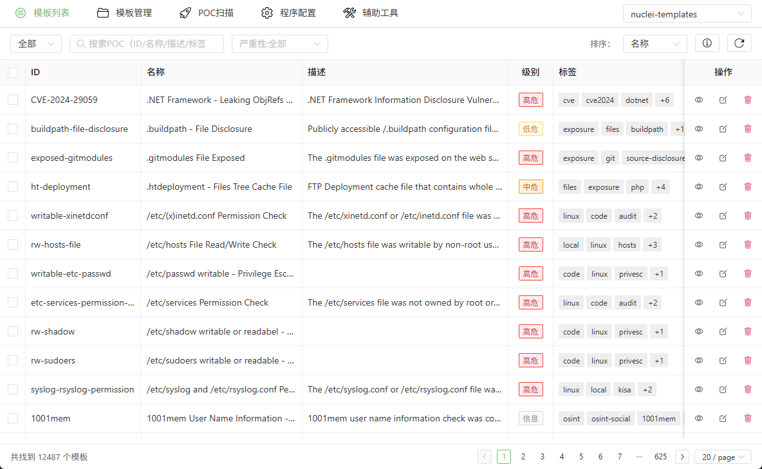Focus the POC search input field
Image resolution: width=762 pixels, height=469 pixels.
point(148,44)
